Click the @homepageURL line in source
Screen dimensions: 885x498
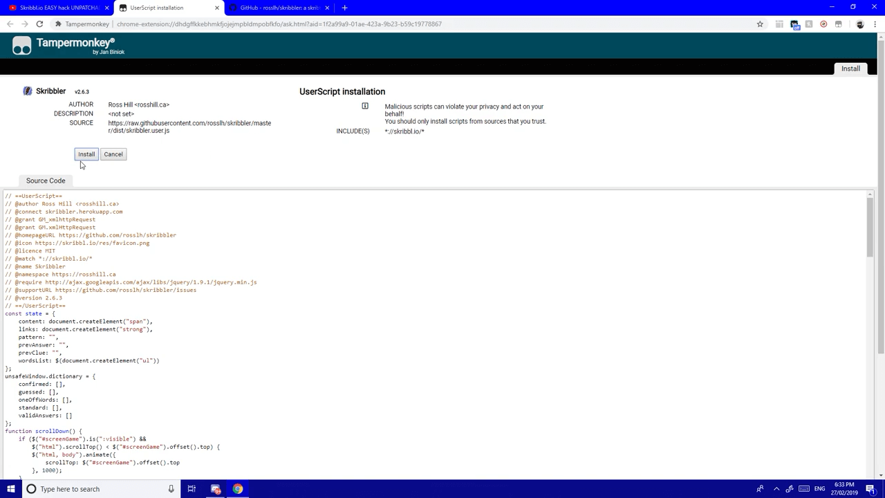[x=91, y=235]
